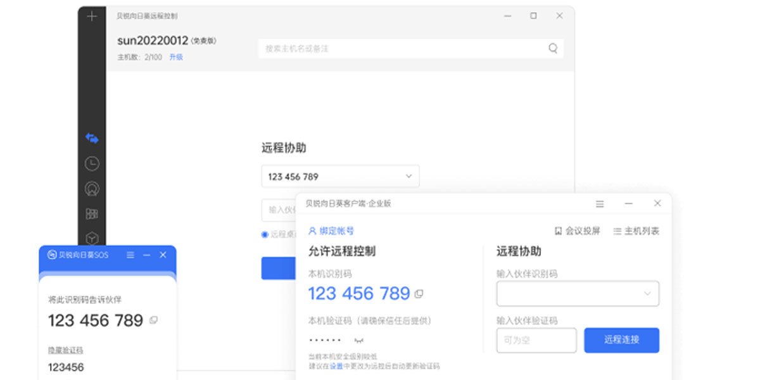This screenshot has width=760, height=380.
Task: Open hamburger menu in the enterprise client window
Action: 600,204
